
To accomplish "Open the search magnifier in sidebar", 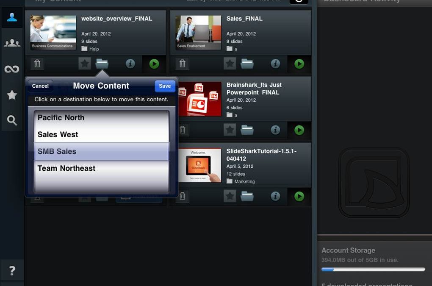I will click(12, 120).
